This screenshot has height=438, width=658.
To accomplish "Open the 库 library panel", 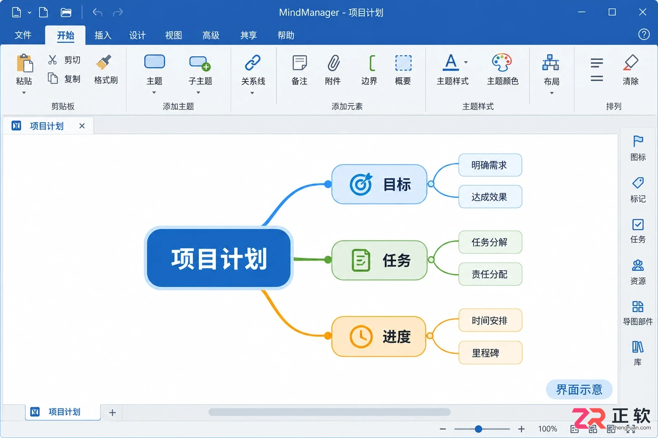I will (x=638, y=347).
